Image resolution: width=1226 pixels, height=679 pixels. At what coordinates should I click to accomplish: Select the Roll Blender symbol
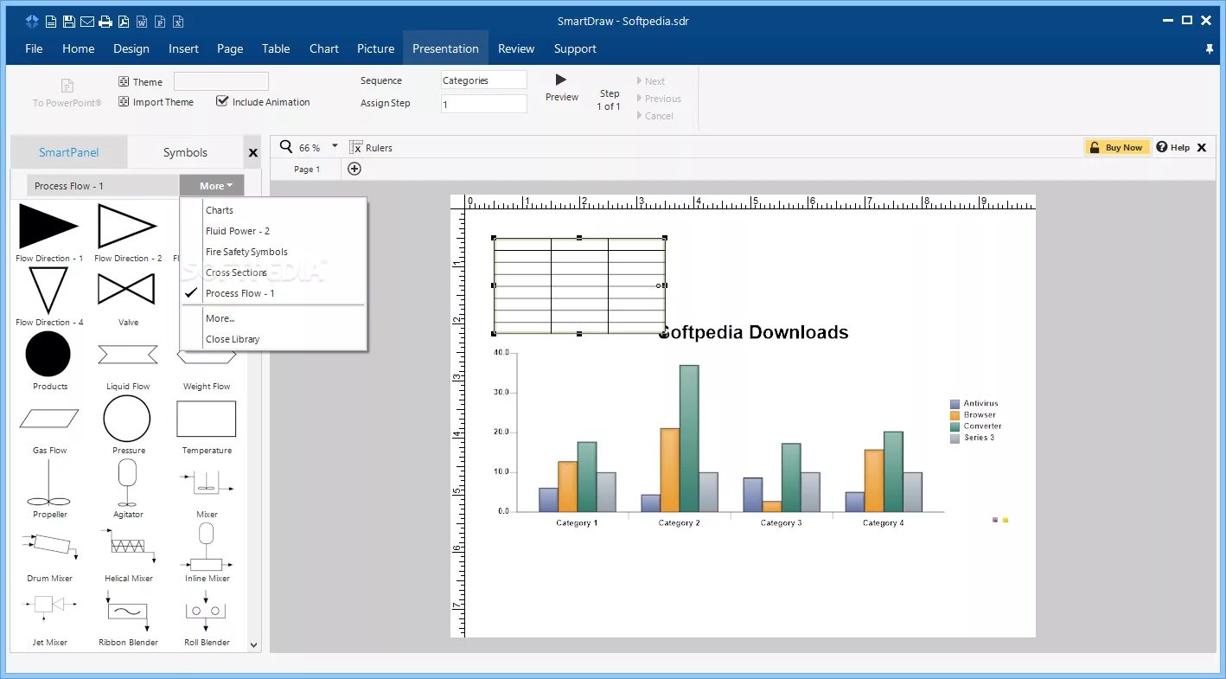coord(207,617)
